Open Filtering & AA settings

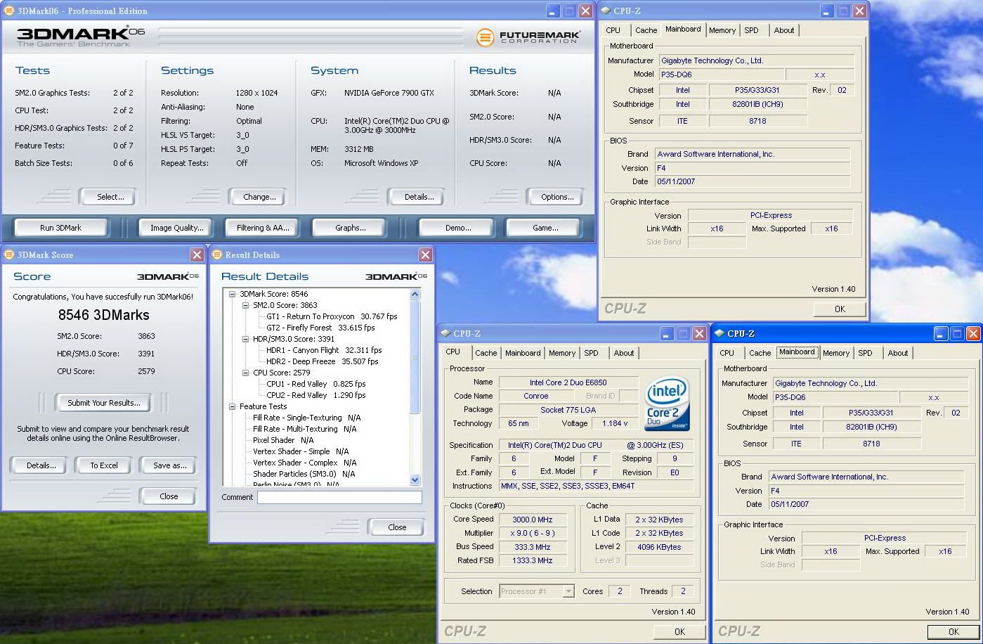[x=263, y=228]
